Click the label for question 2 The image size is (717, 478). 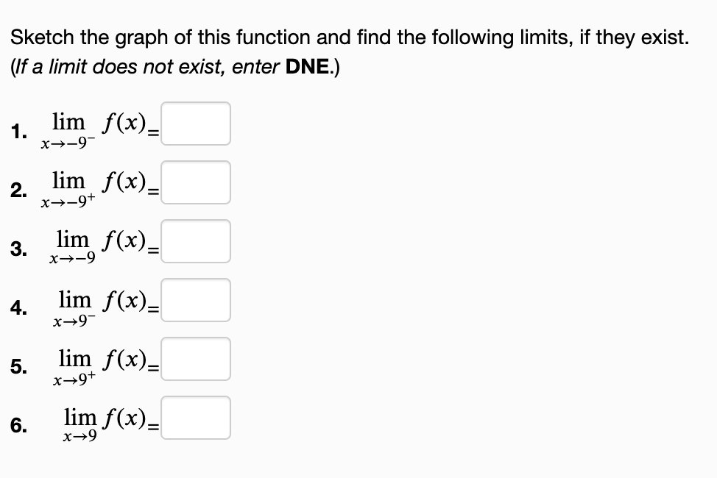(18, 190)
